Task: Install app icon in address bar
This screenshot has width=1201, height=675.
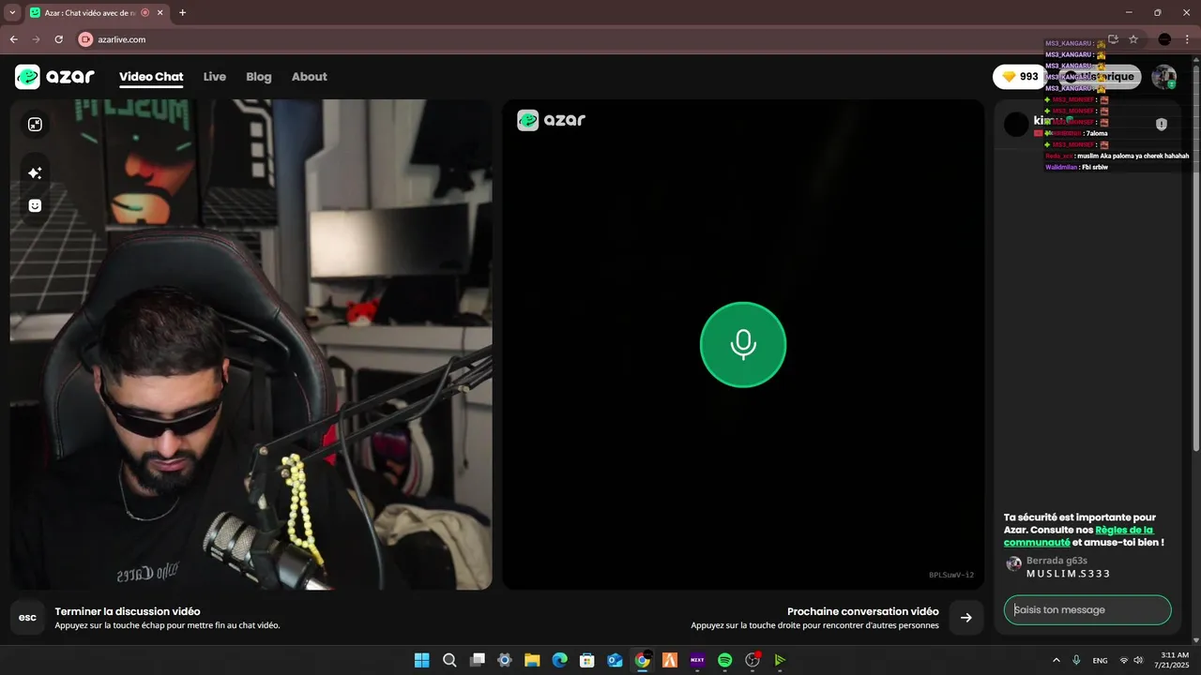Action: pos(1113,39)
